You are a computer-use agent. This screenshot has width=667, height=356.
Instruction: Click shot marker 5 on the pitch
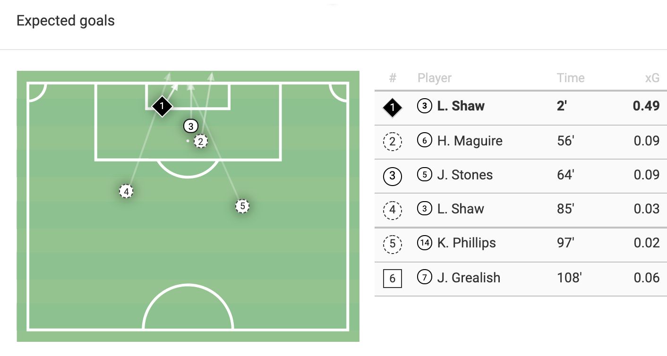click(x=242, y=206)
